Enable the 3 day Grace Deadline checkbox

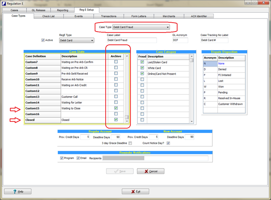click(x=130, y=143)
